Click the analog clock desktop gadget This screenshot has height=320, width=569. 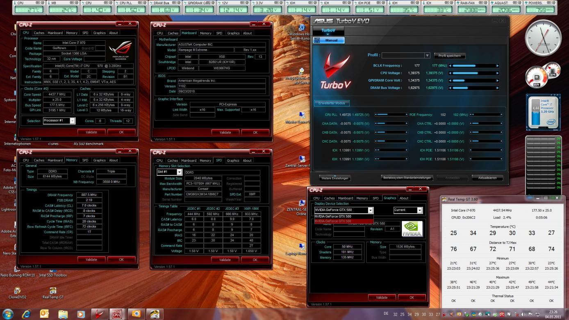(544, 38)
